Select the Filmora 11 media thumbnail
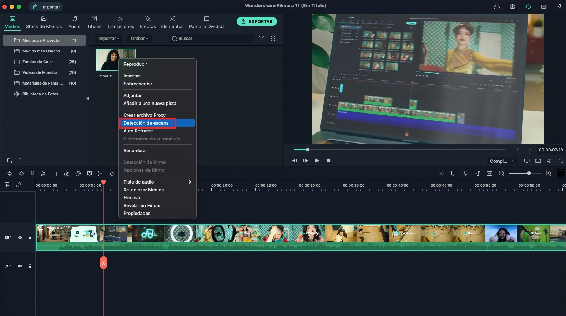 tap(116, 60)
